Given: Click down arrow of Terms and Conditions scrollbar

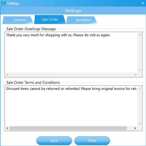Looking at the screenshot, I should click(x=140, y=124).
